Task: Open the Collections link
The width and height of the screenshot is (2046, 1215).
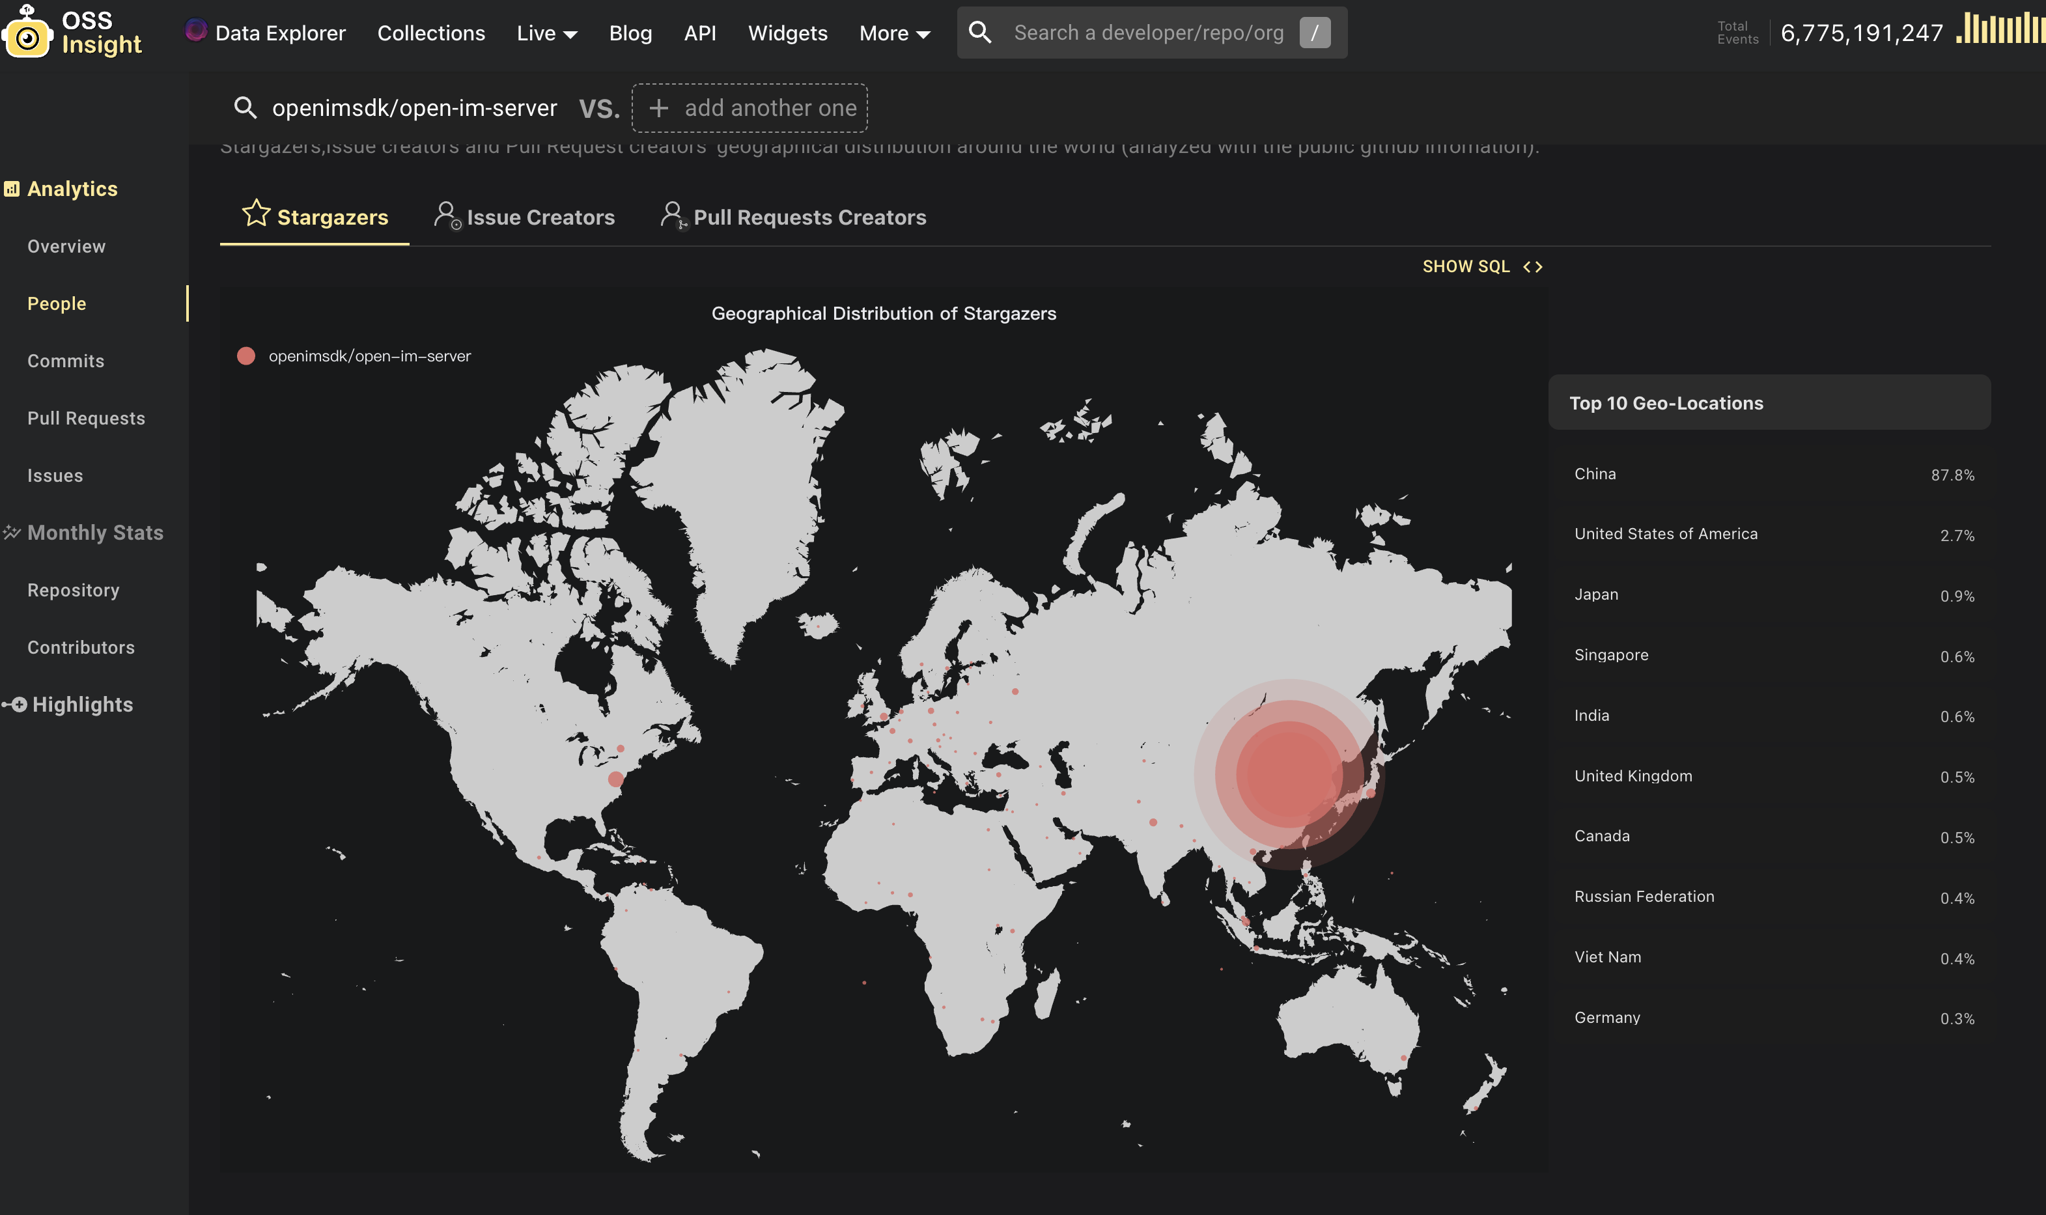Action: pyautogui.click(x=430, y=34)
